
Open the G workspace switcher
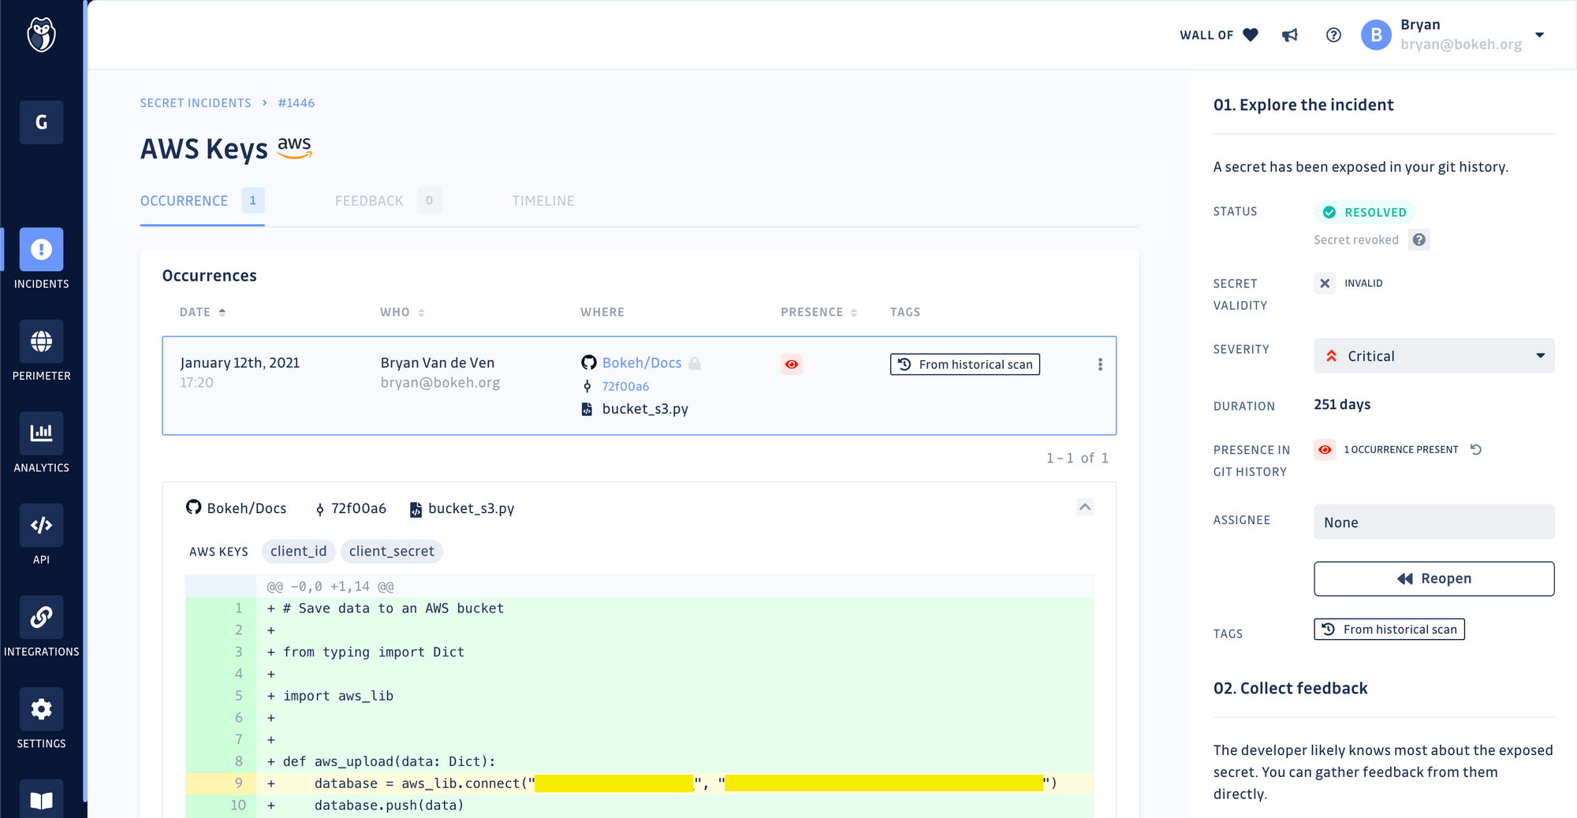coord(42,122)
